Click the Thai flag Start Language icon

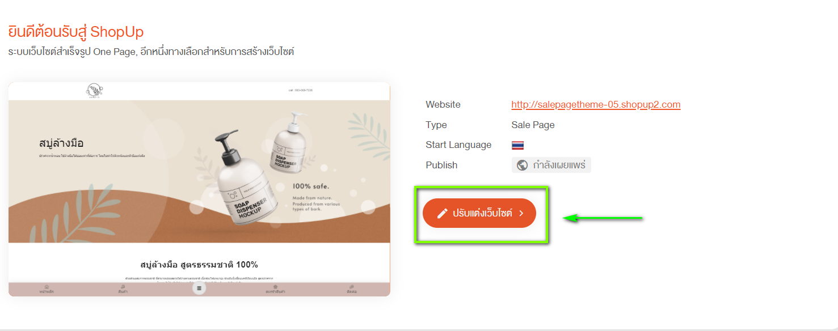click(x=517, y=145)
